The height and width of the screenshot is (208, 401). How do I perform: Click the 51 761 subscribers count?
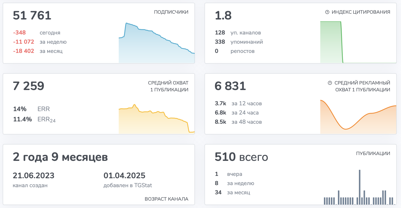pyautogui.click(x=32, y=15)
